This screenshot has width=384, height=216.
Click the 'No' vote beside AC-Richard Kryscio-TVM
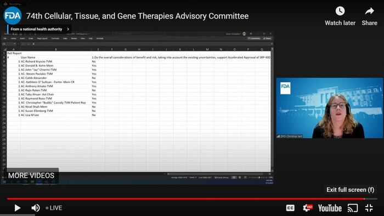pyautogui.click(x=94, y=61)
